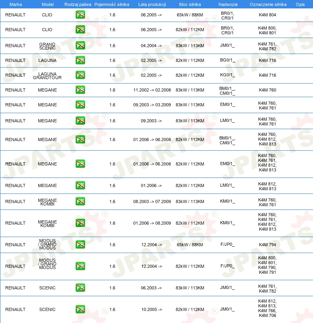Select the fuel type icon for GRAND SCENIC
This screenshot has height=323, width=313.
click(80, 46)
